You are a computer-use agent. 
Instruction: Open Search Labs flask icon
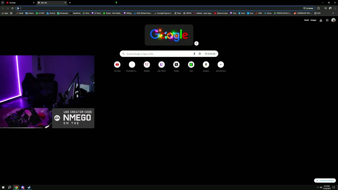click(321, 20)
